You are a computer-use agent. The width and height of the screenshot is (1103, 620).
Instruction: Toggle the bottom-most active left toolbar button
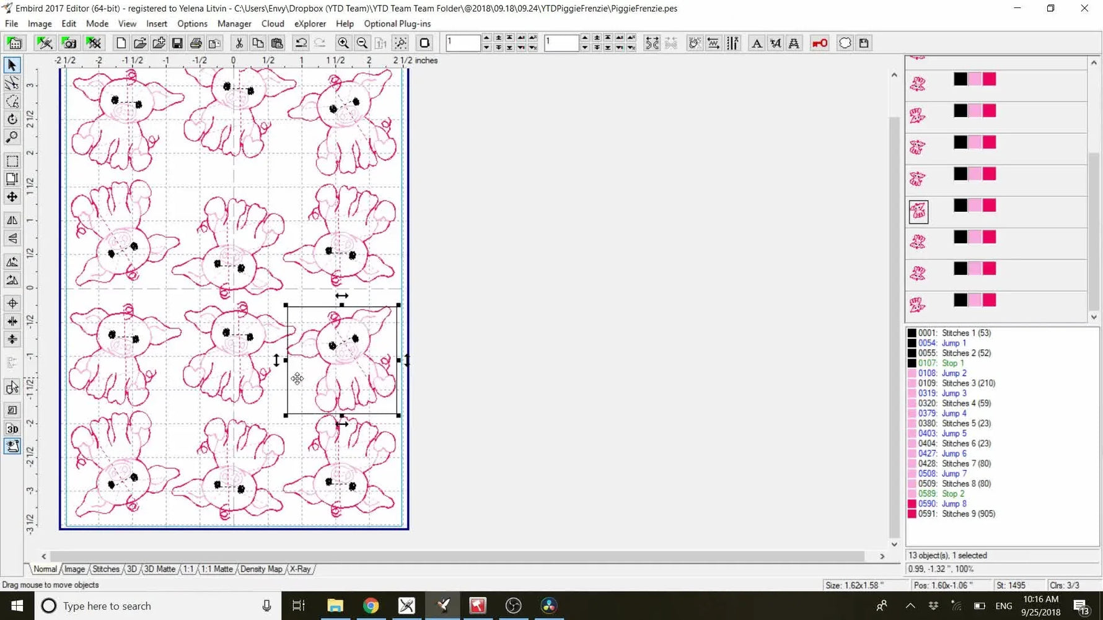point(12,447)
